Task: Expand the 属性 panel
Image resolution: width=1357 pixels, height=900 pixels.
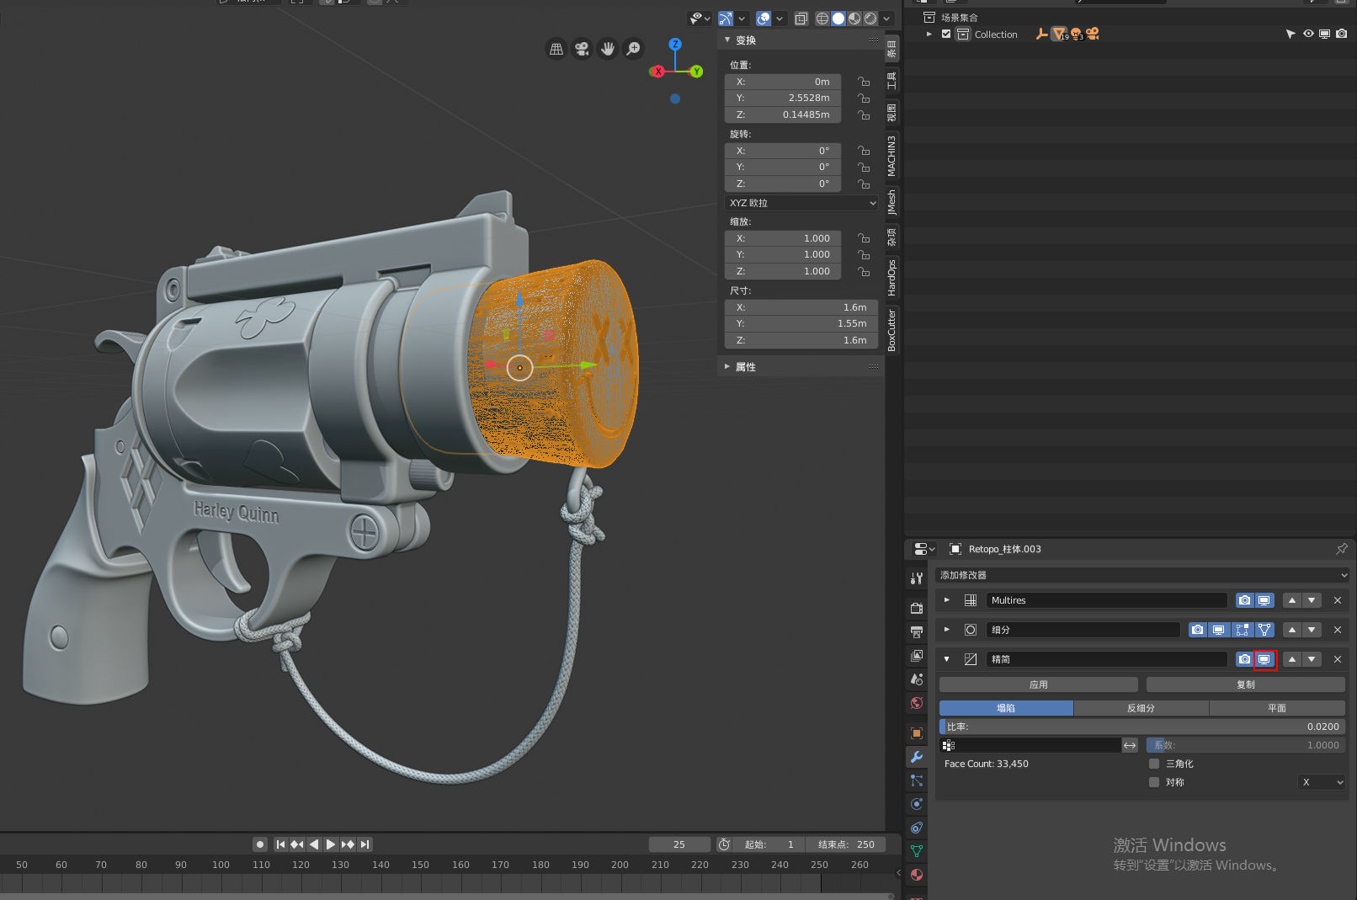Action: click(x=727, y=366)
